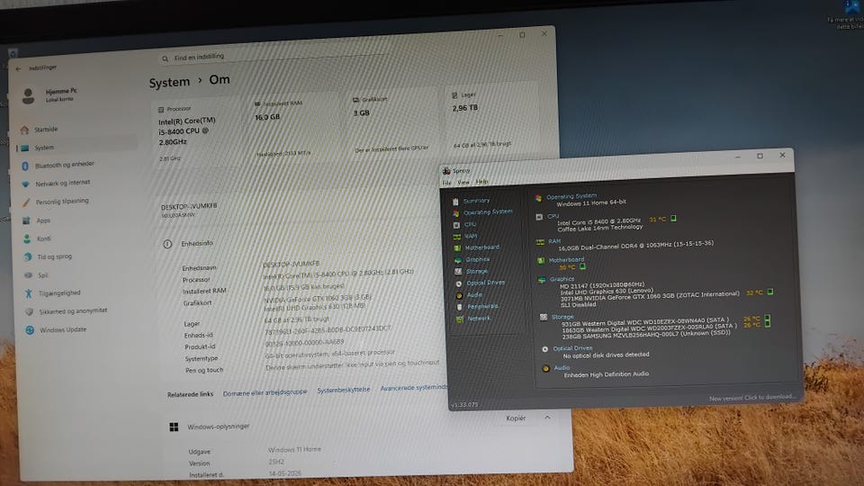Click Kopiér button for Windows-oplysninger
This screenshot has width=864, height=486.
click(516, 418)
